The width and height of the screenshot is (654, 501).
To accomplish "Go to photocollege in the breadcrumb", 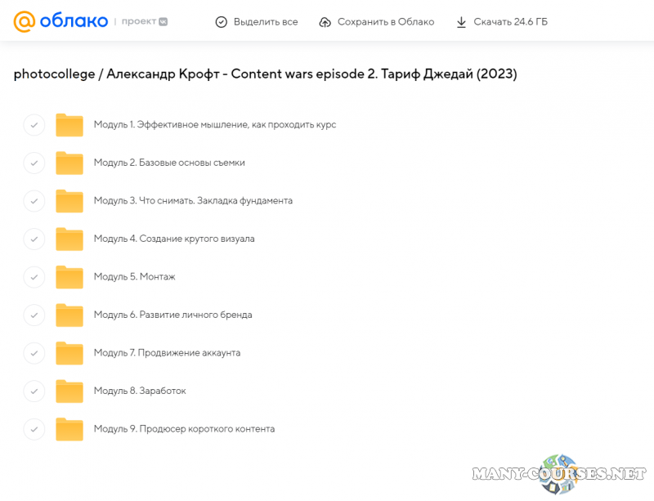I will coord(52,74).
